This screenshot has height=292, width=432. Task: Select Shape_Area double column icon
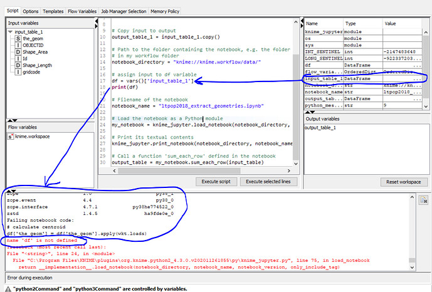pyautogui.click(x=18, y=52)
